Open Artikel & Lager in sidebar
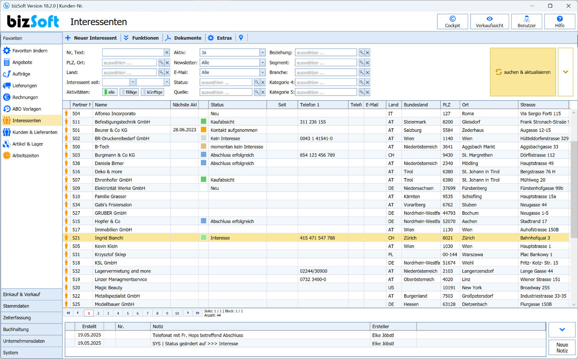578x359 pixels. tap(28, 144)
